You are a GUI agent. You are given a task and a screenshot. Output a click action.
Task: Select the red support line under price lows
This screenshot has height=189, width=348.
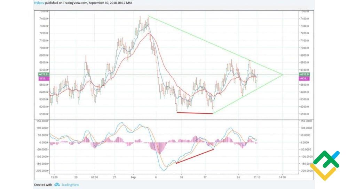[x=195, y=113]
